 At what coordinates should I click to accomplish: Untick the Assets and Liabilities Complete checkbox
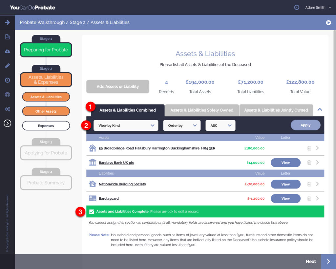pyautogui.click(x=92, y=212)
